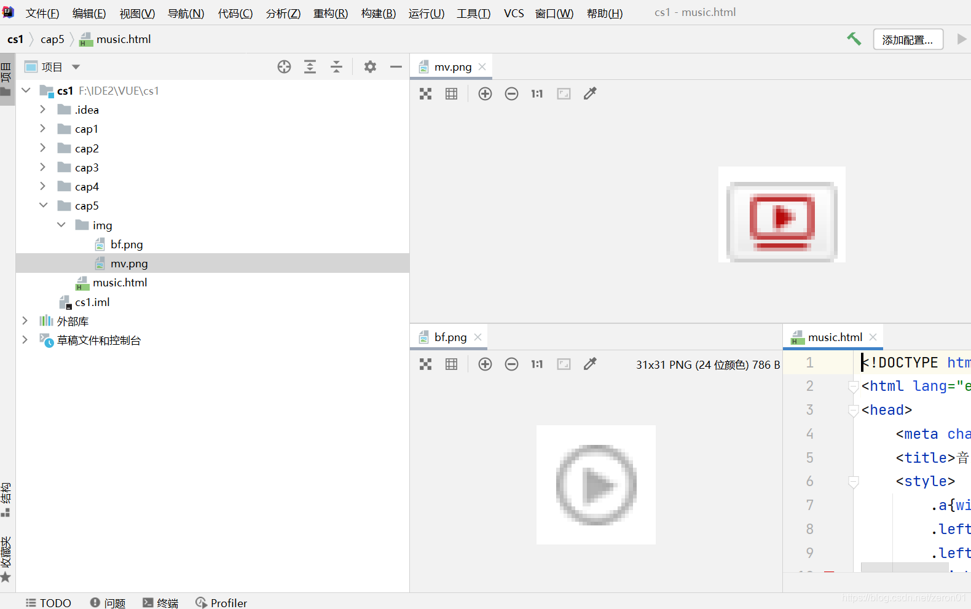
Task: Zoom in on mv.png image
Action: (x=485, y=93)
